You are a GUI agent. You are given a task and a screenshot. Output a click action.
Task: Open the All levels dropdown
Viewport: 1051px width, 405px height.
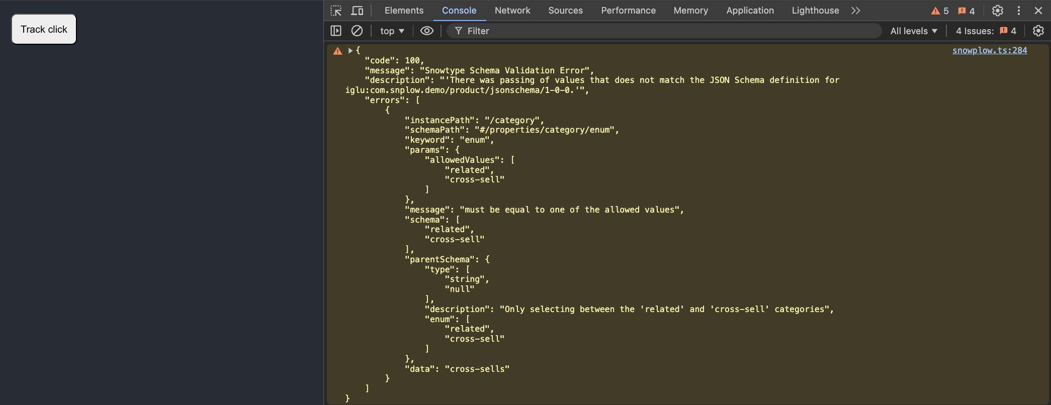[914, 31]
